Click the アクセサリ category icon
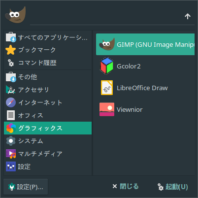This screenshot has height=198, width=198. coord(11,90)
